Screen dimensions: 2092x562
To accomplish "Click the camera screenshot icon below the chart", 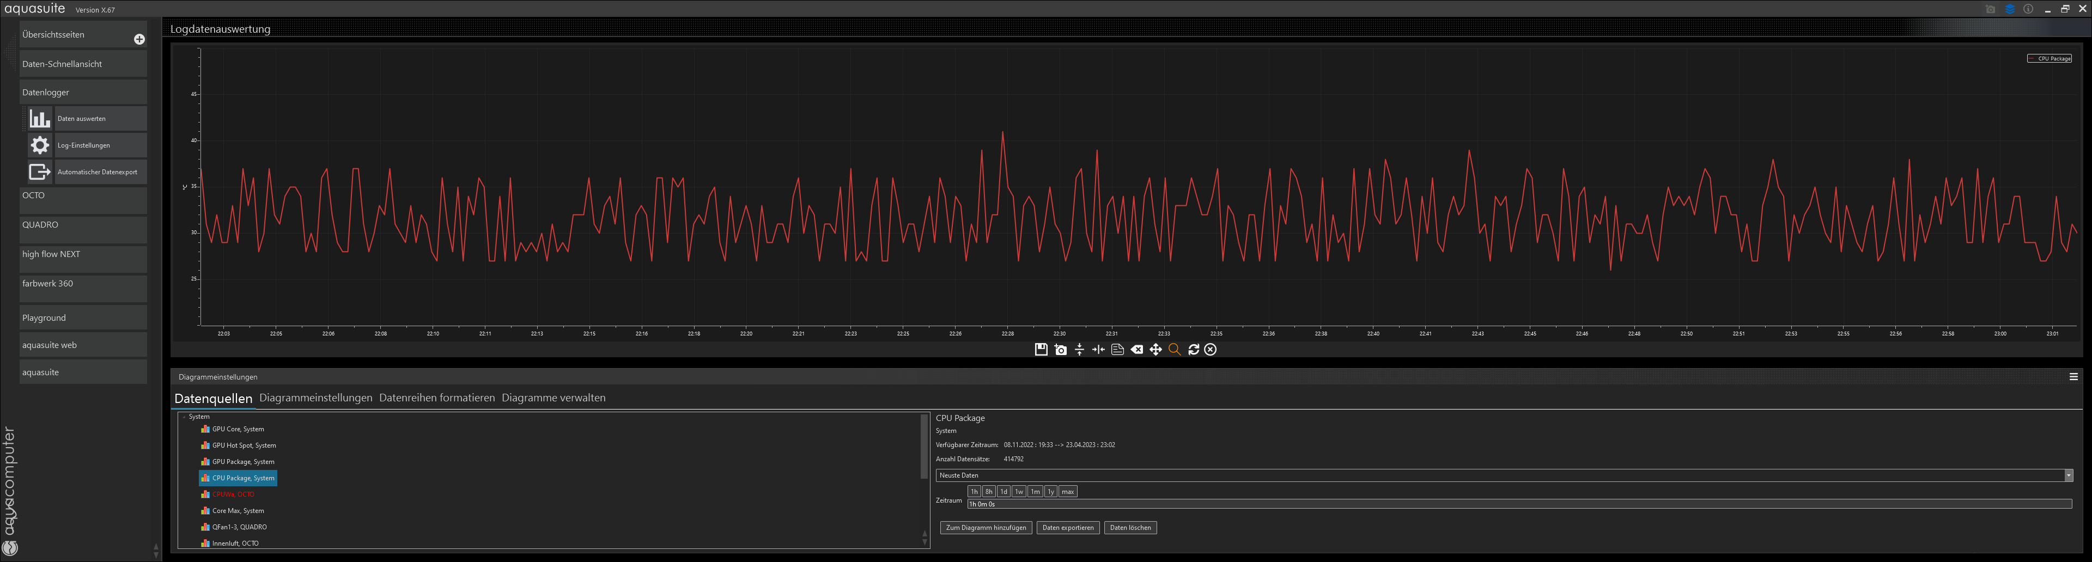I will coord(1061,349).
